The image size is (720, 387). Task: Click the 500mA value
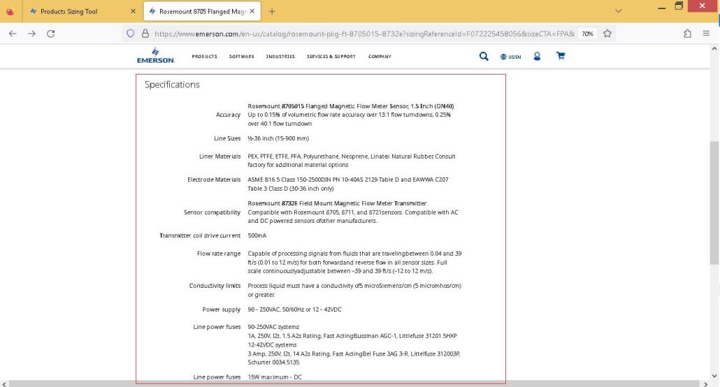coord(257,235)
